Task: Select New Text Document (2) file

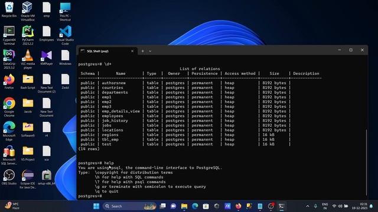Action: tap(47, 83)
